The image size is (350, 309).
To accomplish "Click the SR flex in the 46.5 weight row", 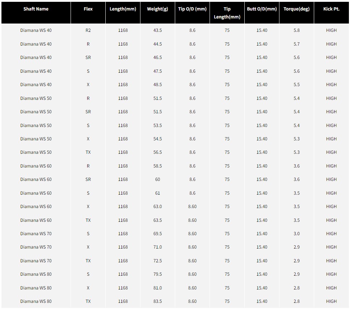I will tap(88, 58).
